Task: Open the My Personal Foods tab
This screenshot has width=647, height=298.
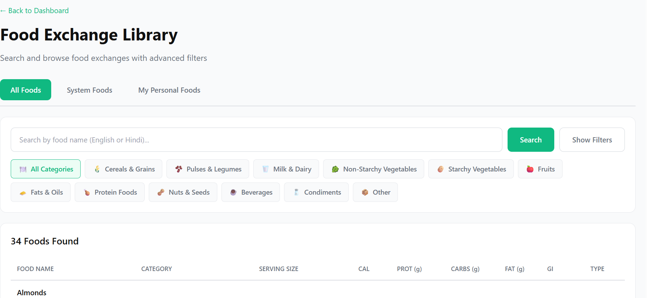Action: click(169, 90)
